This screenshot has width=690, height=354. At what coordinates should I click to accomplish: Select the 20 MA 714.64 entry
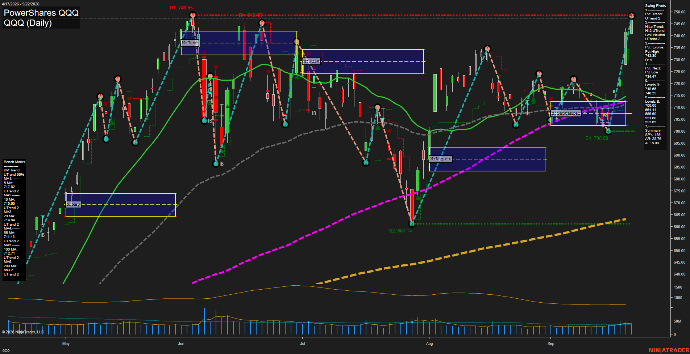(9, 218)
